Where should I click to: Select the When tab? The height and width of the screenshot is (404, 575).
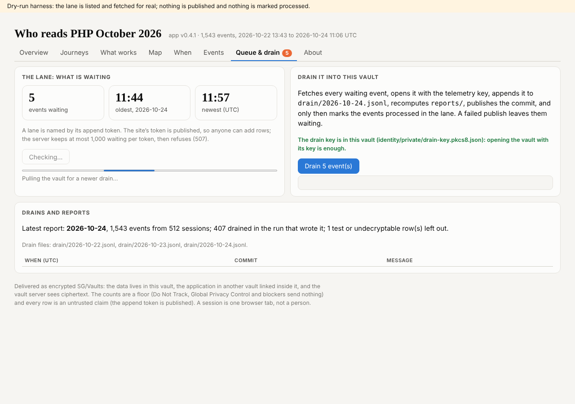pos(183,53)
